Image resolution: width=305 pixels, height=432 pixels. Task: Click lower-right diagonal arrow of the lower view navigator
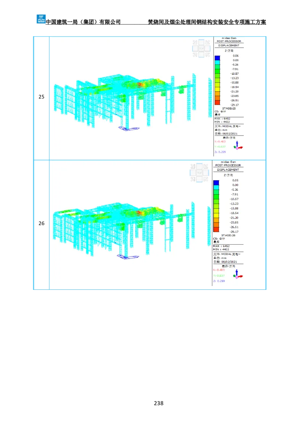point(206,179)
